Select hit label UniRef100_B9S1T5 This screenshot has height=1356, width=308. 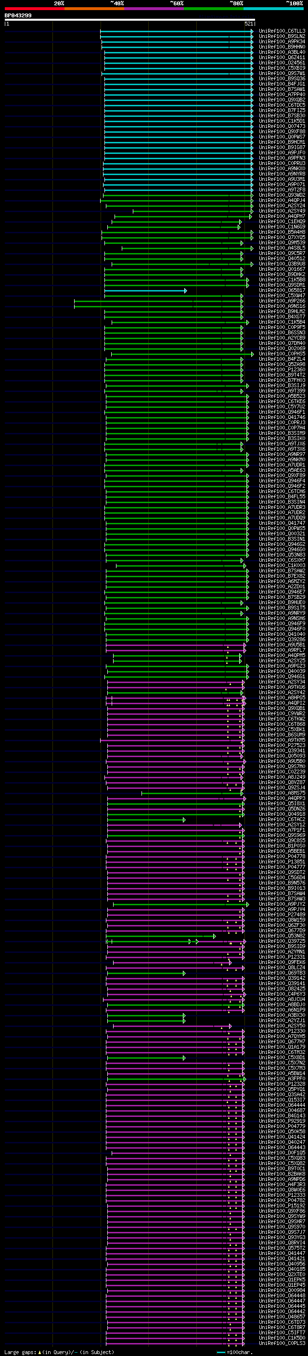(282, 608)
